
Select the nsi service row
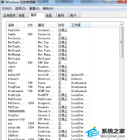coord(48,123)
